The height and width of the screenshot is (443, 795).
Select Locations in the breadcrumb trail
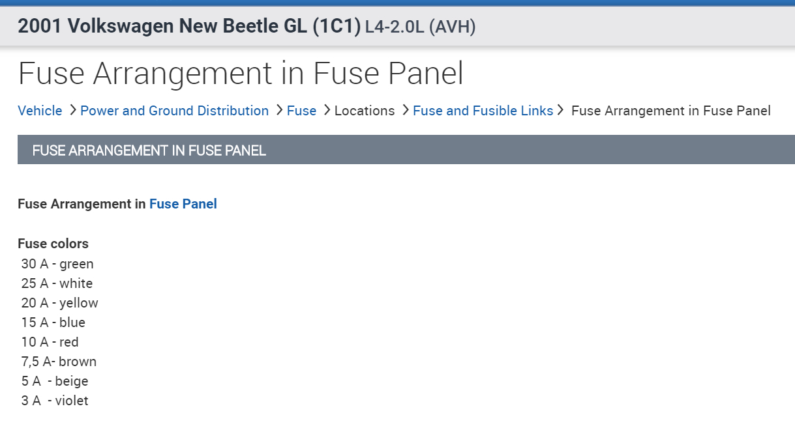click(x=365, y=111)
